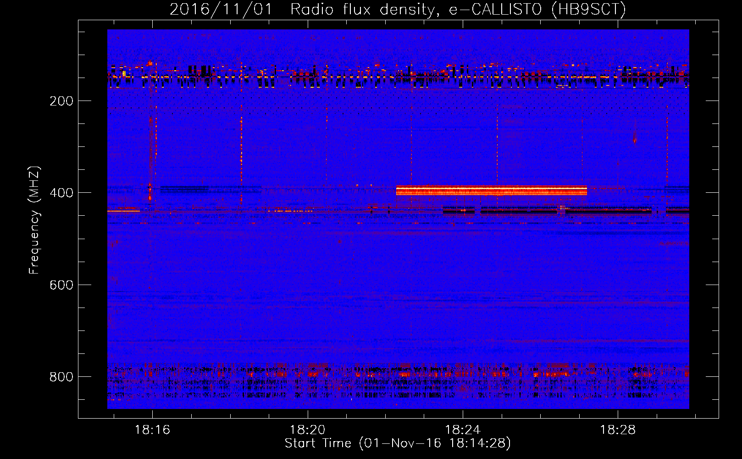Click the vertical burst streak near 18:16
Screen dimensions: 742x459
150,158
